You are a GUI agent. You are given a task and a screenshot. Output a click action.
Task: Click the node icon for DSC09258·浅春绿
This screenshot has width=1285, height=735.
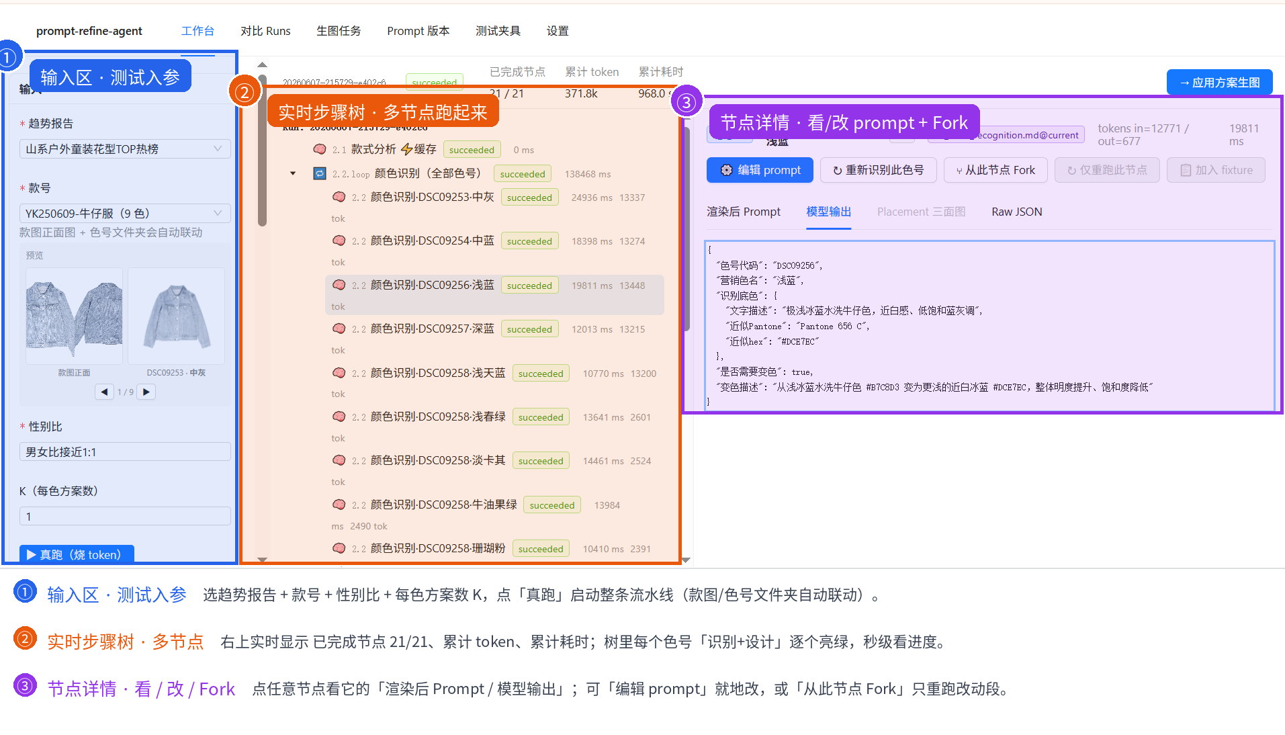pos(339,417)
